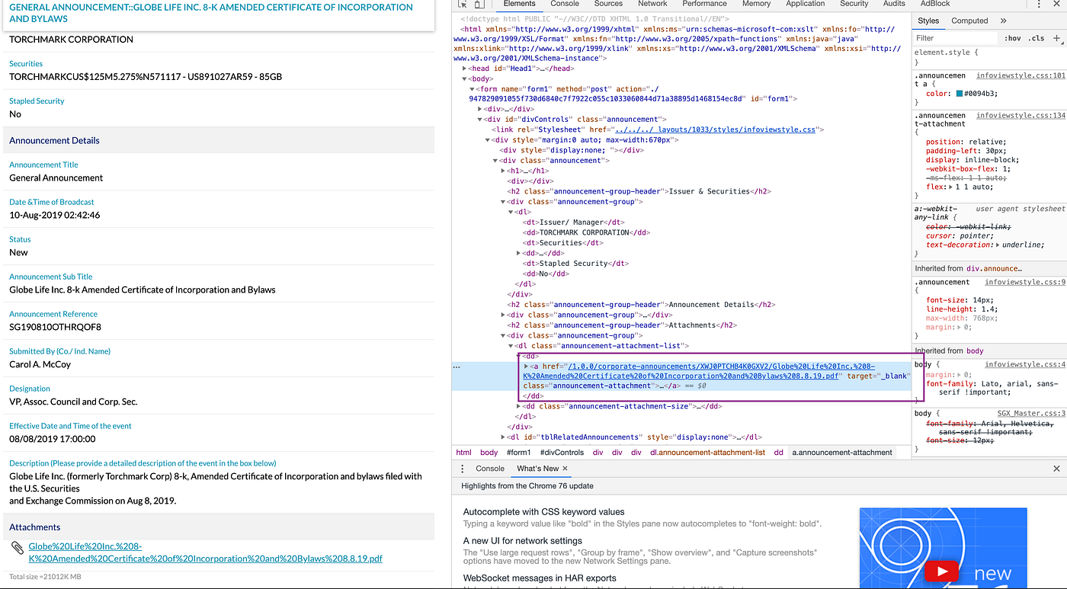Open the Computed styles tab
The height and width of the screenshot is (589, 1067).
969,21
